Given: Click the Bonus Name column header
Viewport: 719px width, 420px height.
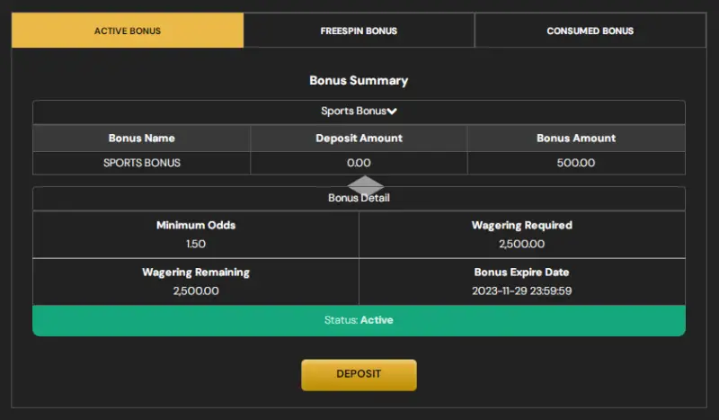Looking at the screenshot, I should tap(142, 139).
